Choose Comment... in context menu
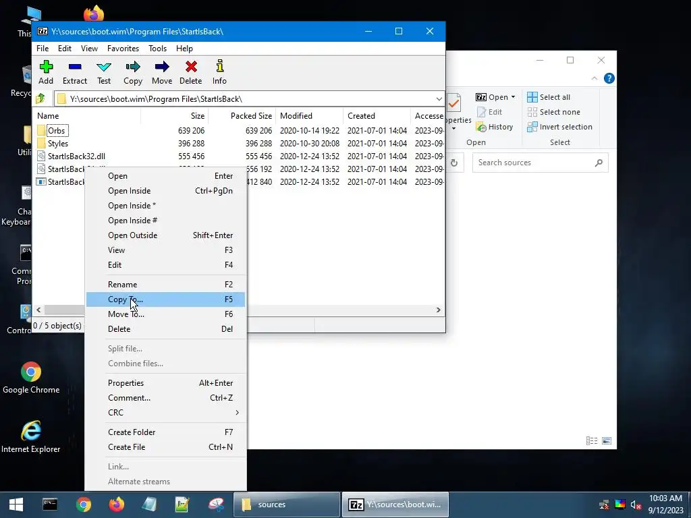This screenshot has height=518, width=691. coord(166,398)
